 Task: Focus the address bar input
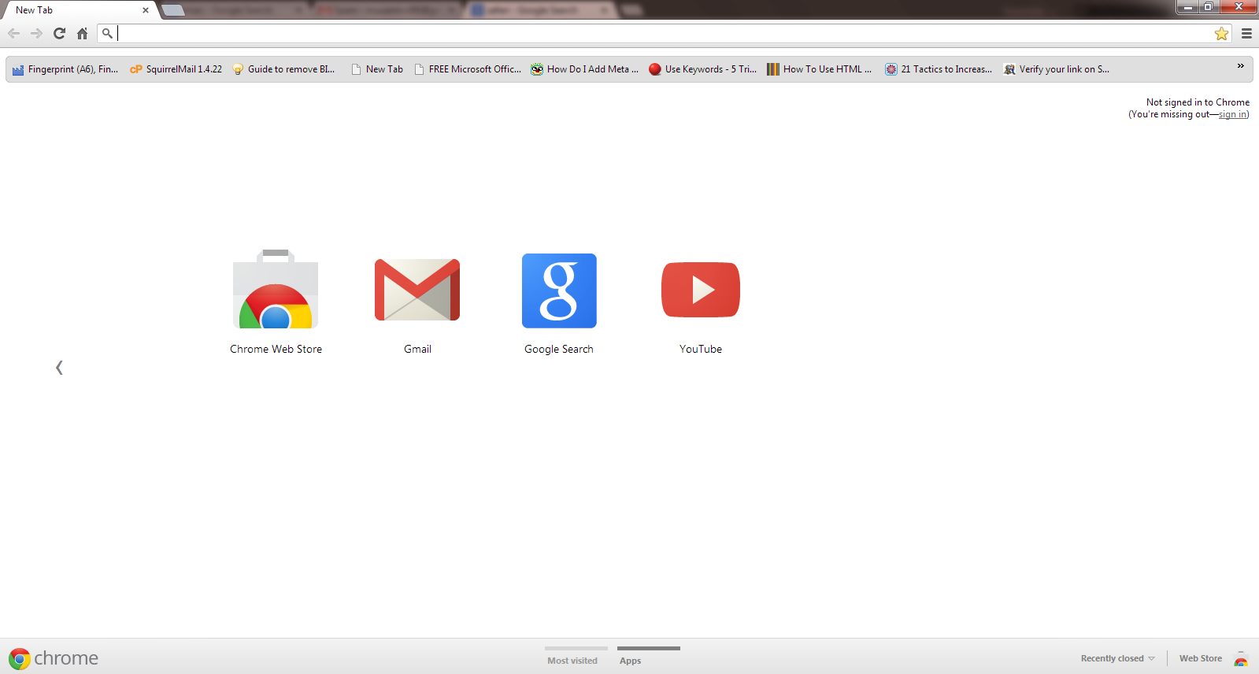[664, 33]
